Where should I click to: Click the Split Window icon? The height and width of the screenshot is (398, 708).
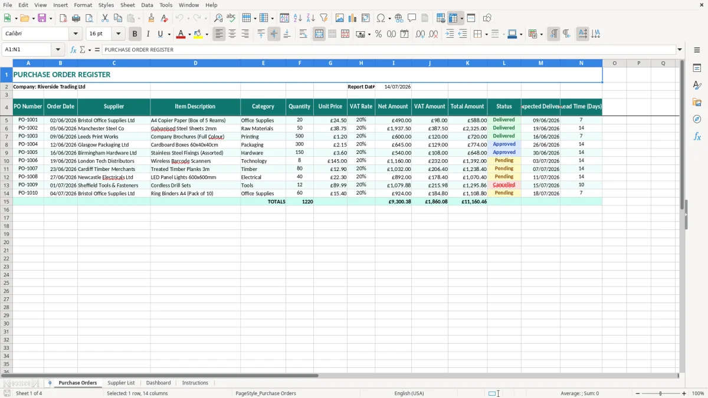(x=471, y=18)
